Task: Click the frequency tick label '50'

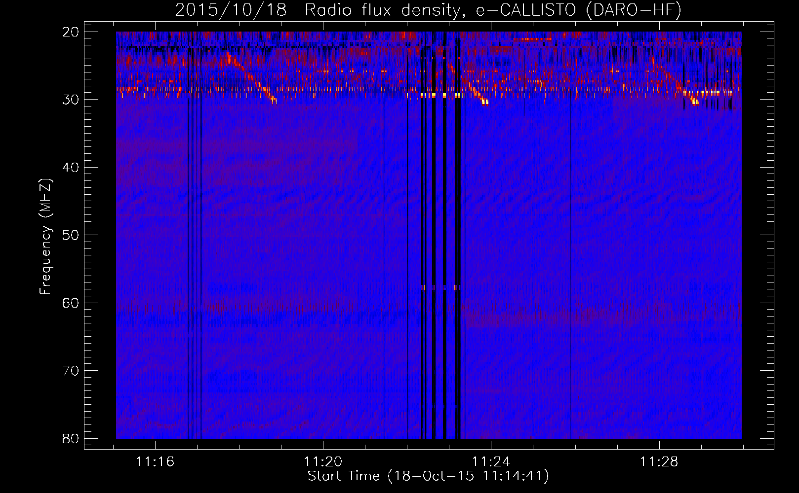Action: pyautogui.click(x=71, y=235)
